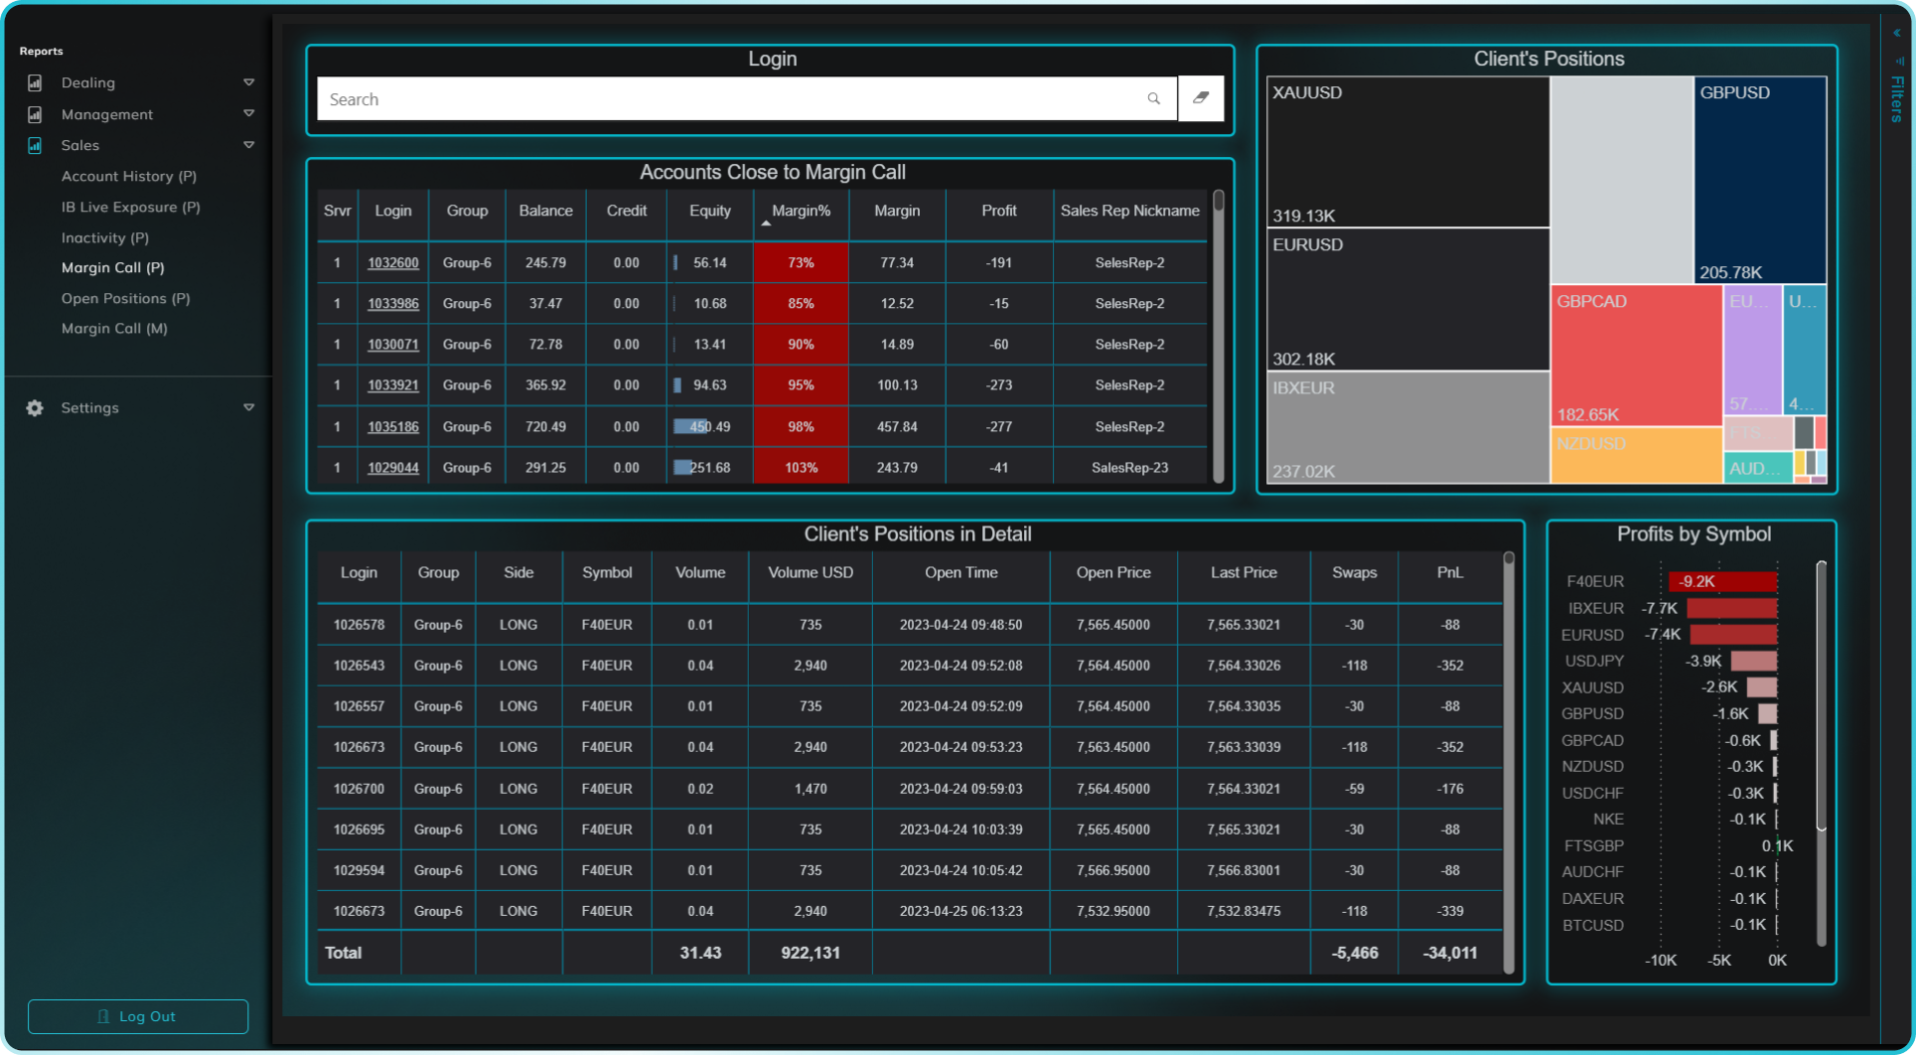Click login 1029594 in positions table

tap(359, 870)
